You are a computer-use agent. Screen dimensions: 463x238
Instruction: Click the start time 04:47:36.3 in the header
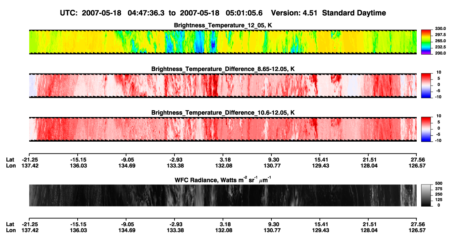click(x=146, y=13)
